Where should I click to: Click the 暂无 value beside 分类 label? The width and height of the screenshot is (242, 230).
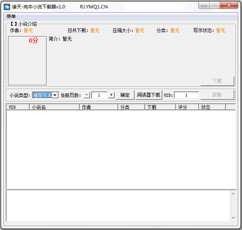point(175,30)
